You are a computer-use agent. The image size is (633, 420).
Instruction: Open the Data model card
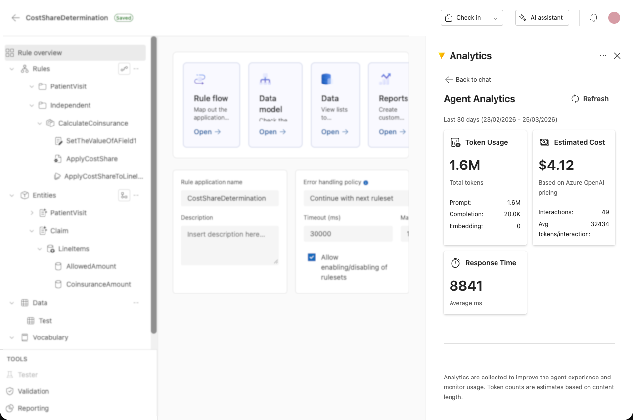275,105
